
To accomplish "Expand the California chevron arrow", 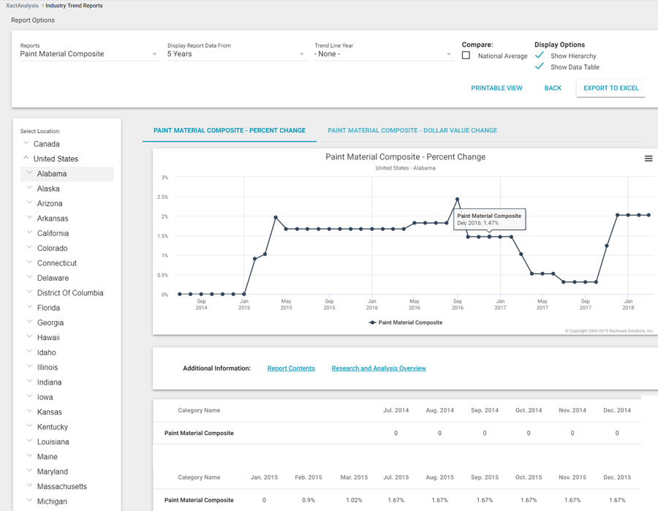I will [30, 232].
